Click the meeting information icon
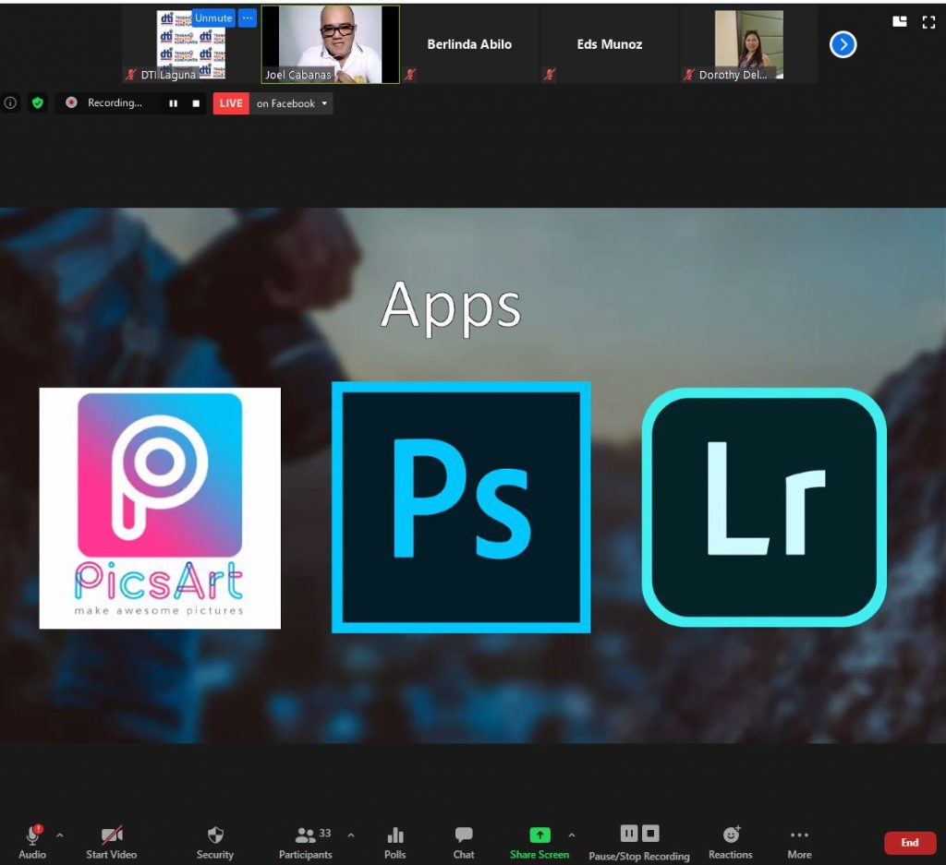The height and width of the screenshot is (865, 946). pos(10,103)
